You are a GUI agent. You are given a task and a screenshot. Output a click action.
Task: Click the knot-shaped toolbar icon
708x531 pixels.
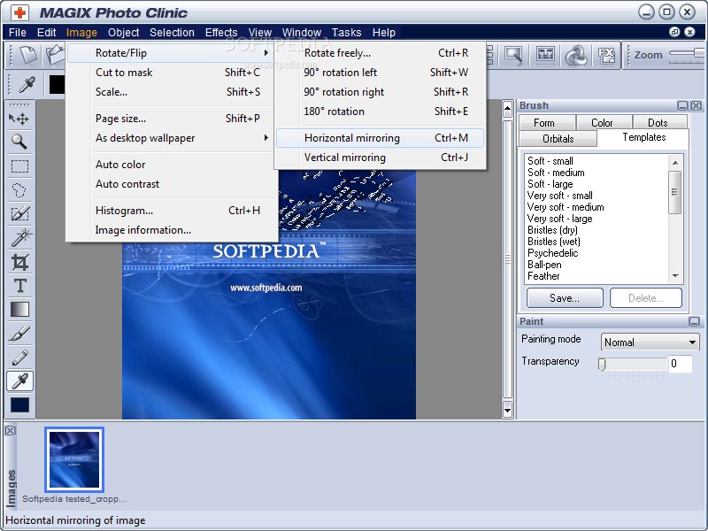coord(576,55)
